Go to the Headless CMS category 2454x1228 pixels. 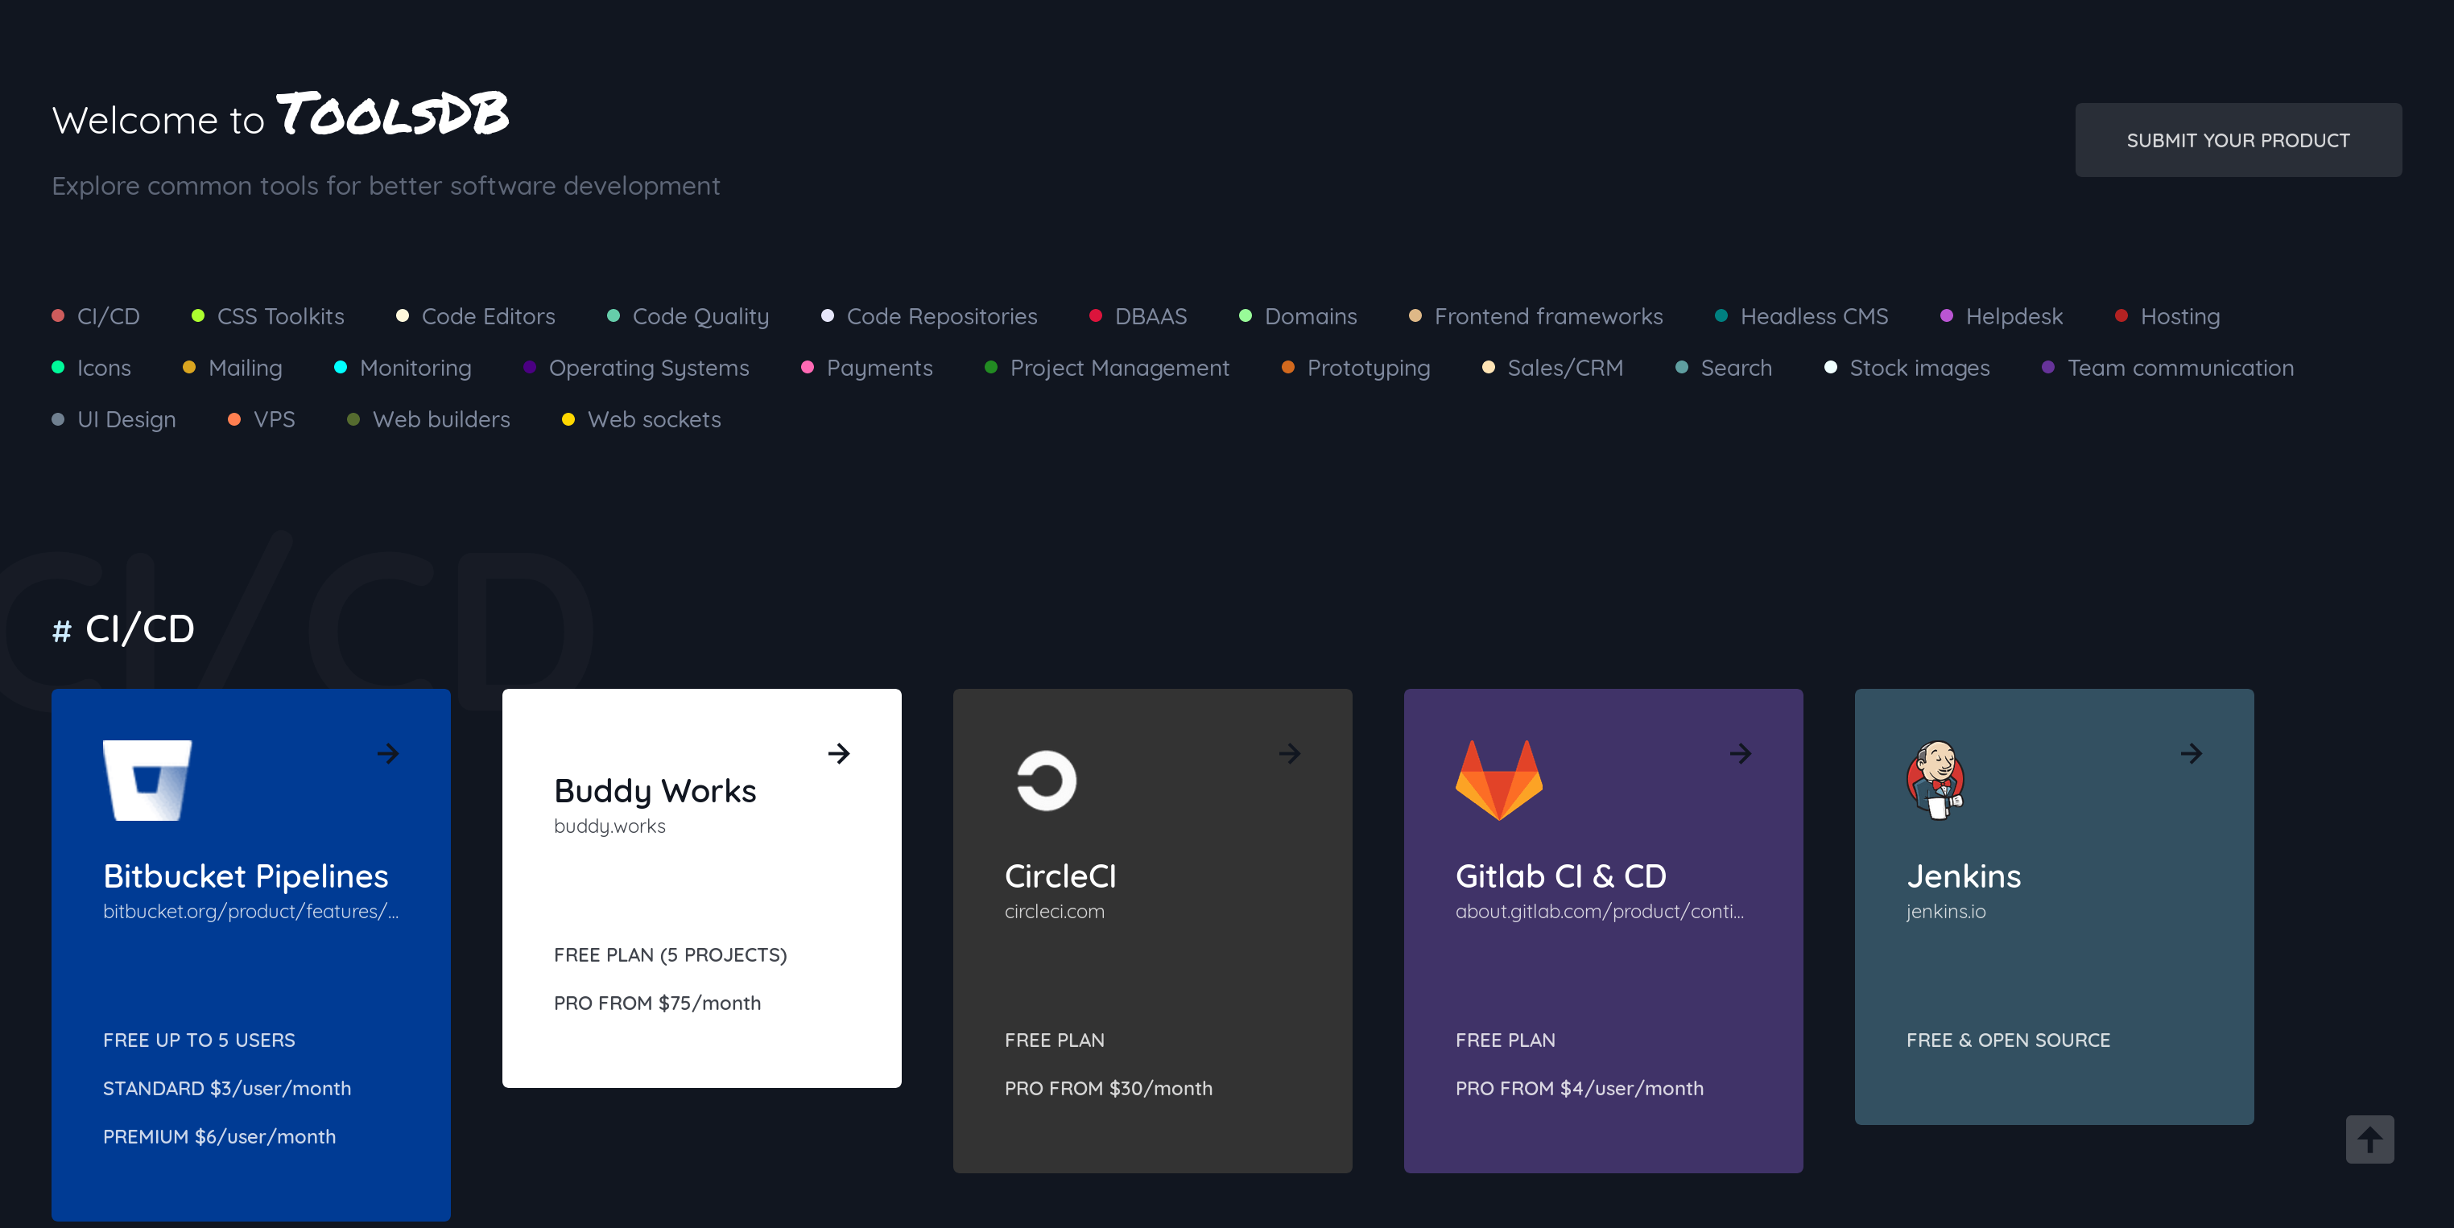[x=1813, y=316]
